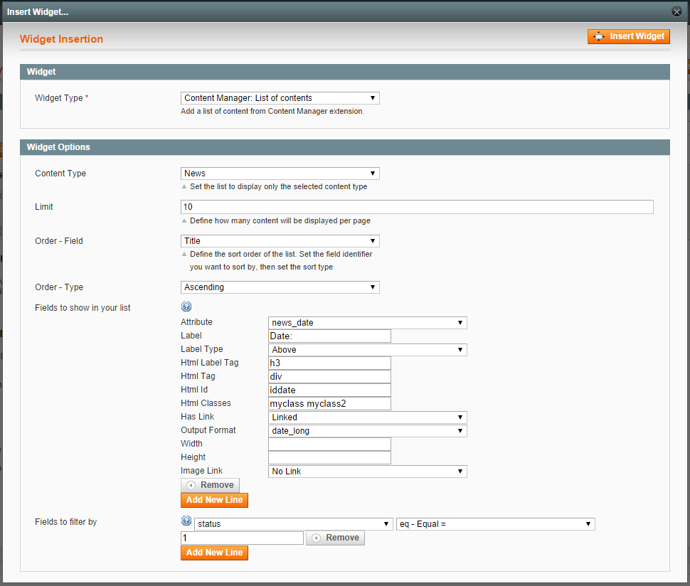The width and height of the screenshot is (690, 586).
Task: Open the eq - Equal condition dropdown
Action: (496, 524)
